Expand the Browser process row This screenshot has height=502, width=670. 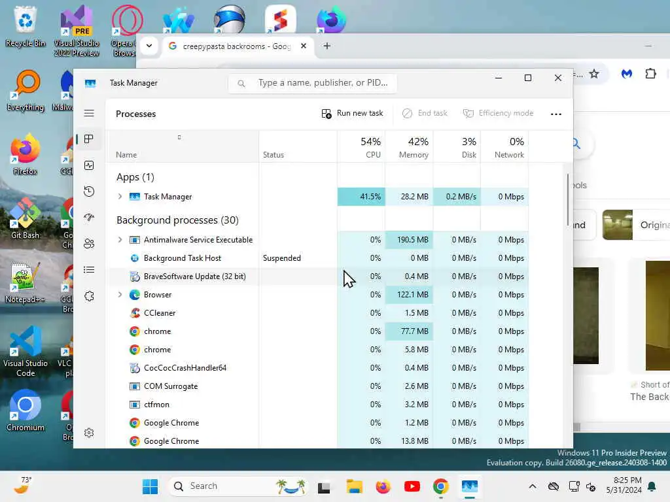pos(120,295)
